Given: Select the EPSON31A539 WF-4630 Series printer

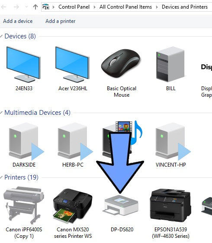Looking at the screenshot, I should [x=170, y=213].
